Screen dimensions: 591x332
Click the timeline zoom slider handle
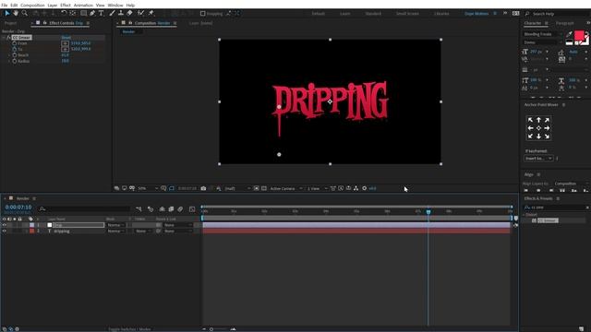click(211, 329)
